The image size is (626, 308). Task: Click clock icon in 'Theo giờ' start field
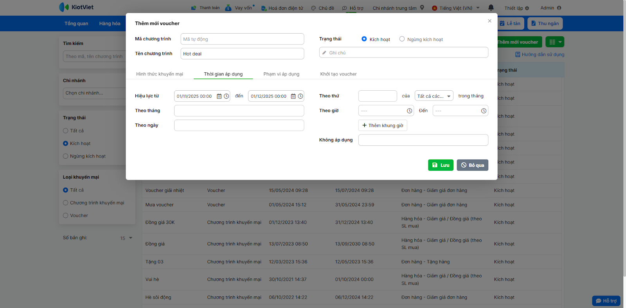(409, 111)
